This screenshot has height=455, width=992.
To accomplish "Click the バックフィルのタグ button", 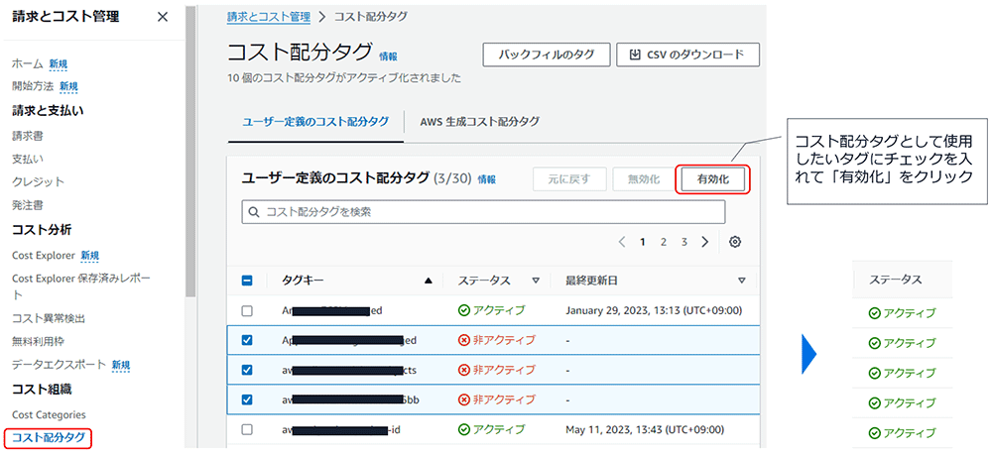I will [546, 55].
